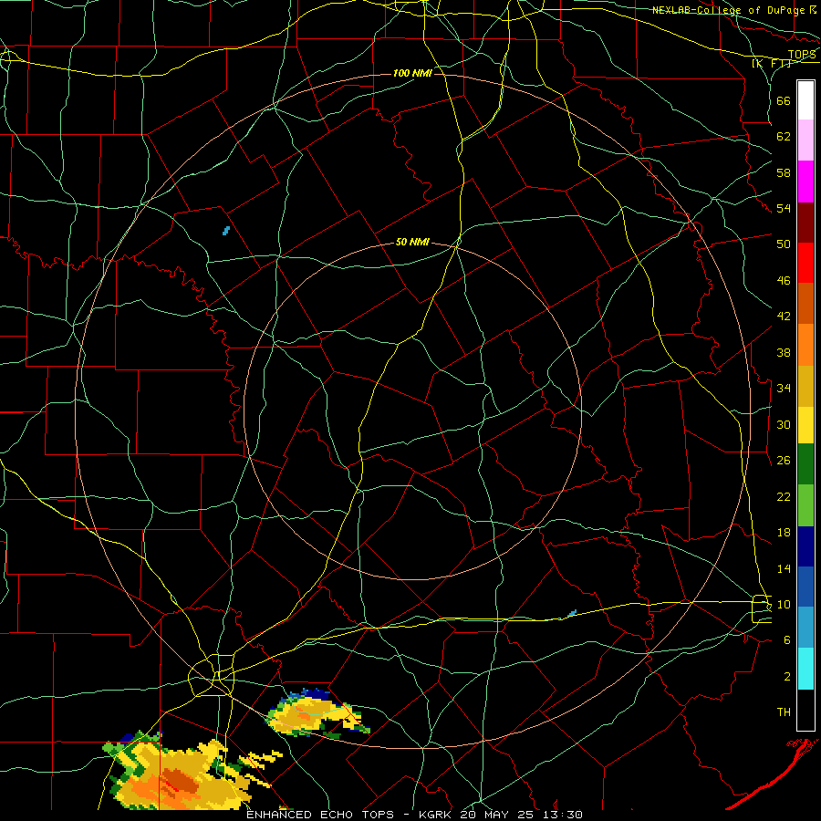Click the legend value '58'
This screenshot has width=821, height=821.
[784, 172]
